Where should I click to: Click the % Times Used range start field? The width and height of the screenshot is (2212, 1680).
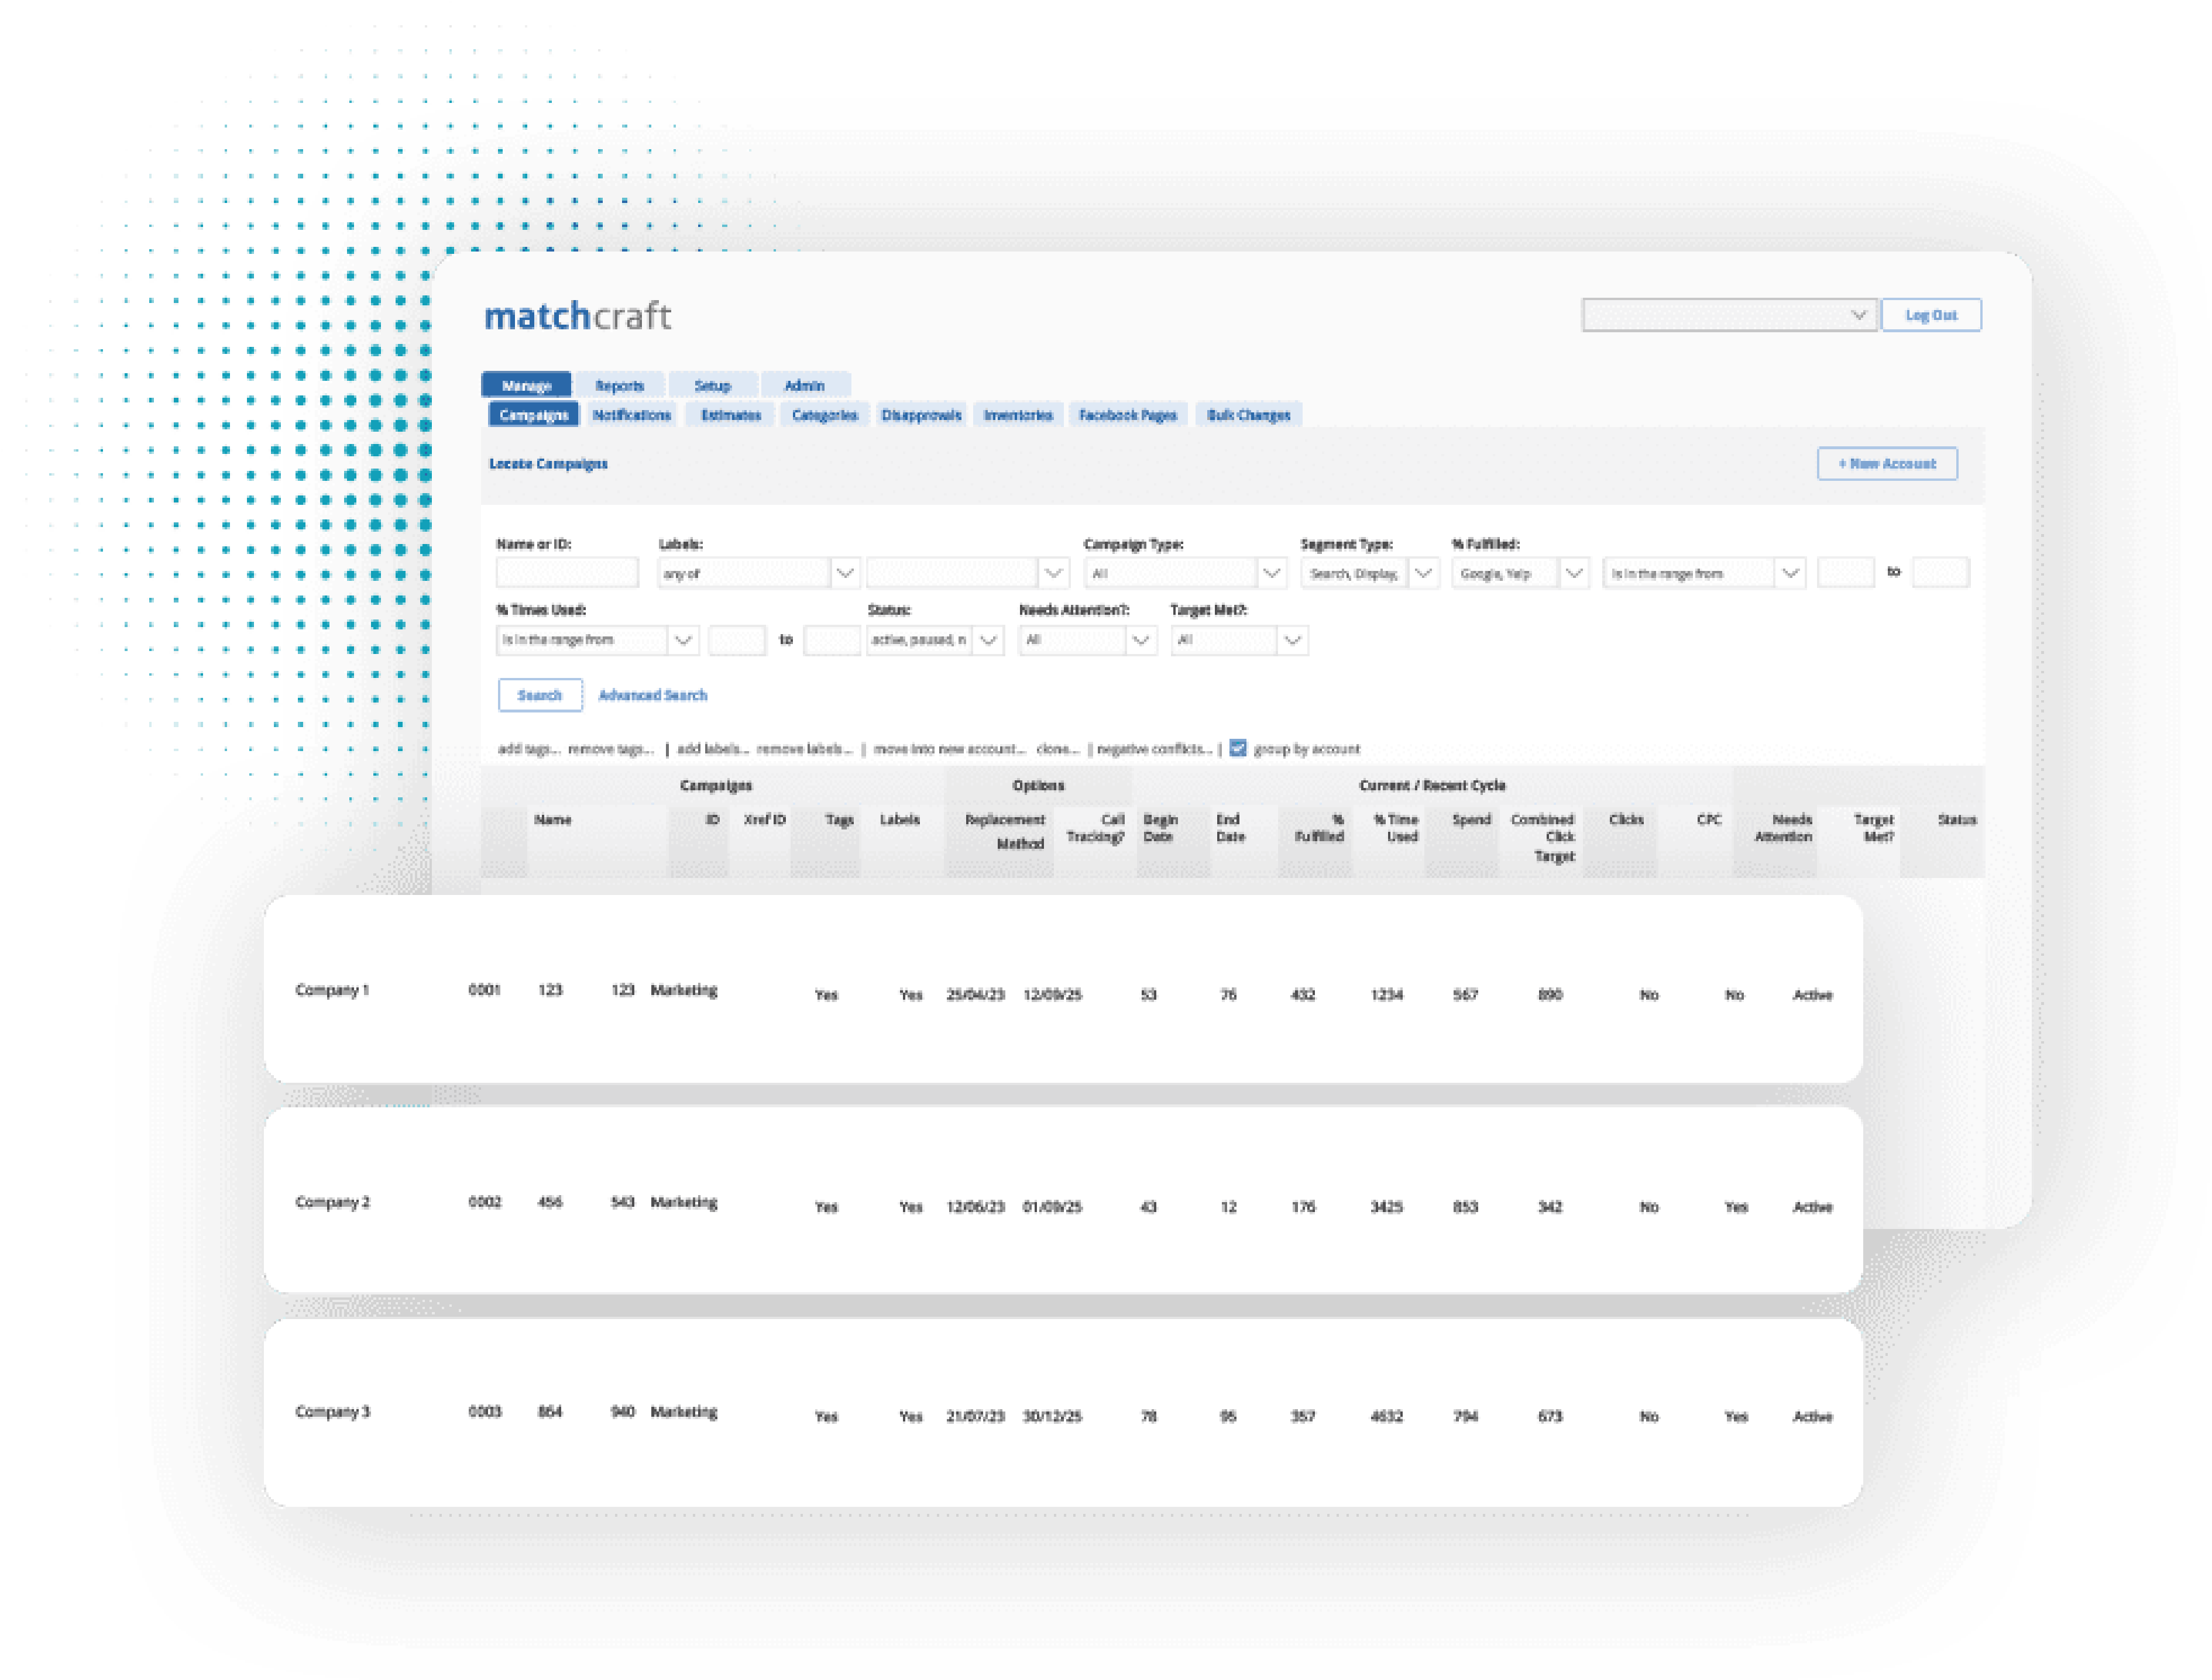736,640
